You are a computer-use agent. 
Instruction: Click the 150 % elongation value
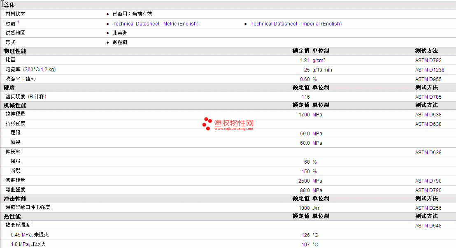(x=309, y=172)
